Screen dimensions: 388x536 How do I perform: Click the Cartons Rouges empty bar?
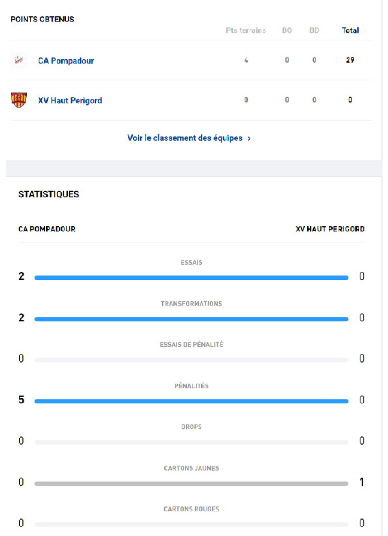(x=191, y=525)
